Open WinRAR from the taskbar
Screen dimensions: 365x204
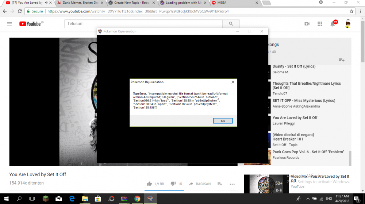tap(124, 199)
